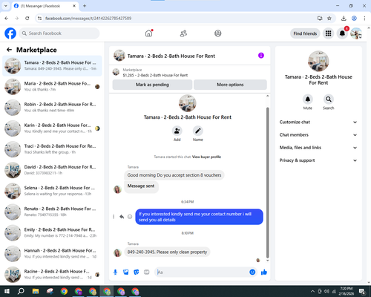Screen dimensions: 371x297
Task: Open browser downloads icon
Action: point(344,18)
